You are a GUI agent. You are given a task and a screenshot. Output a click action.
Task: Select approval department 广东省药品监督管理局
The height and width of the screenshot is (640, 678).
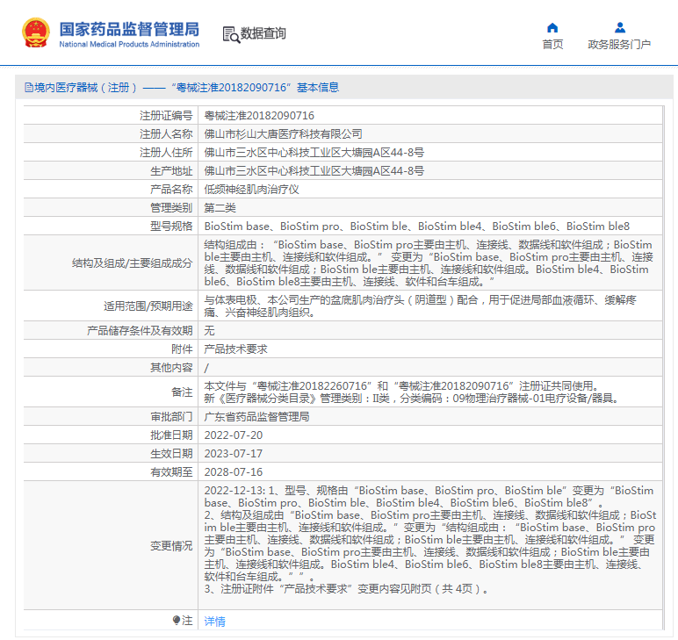pyautogui.click(x=256, y=417)
